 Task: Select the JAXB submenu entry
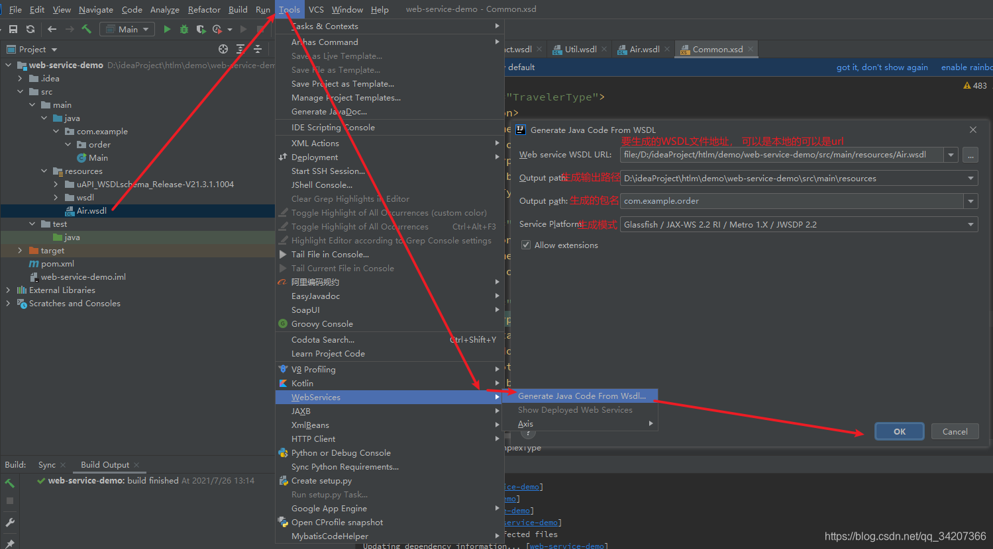coord(390,411)
